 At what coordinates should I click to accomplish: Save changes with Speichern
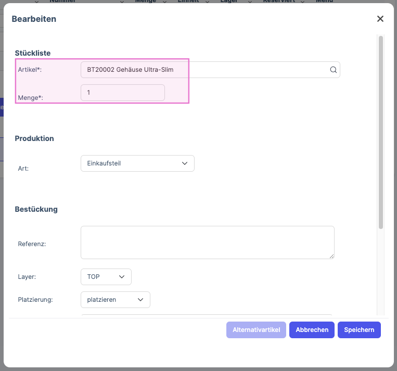point(359,330)
